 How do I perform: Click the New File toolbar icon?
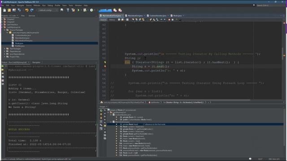coord(4,10)
